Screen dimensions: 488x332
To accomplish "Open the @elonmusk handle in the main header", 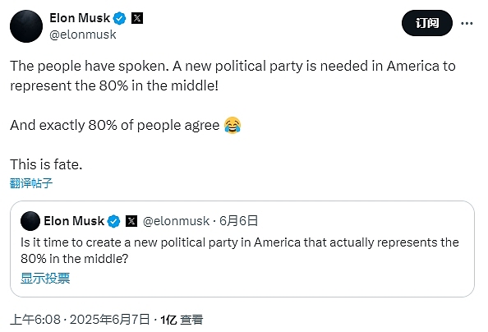I will point(83,35).
